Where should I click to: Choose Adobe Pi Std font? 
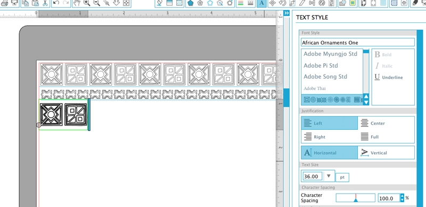[321, 65]
